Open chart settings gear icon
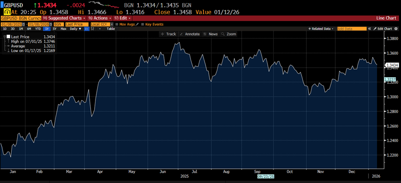This screenshot has height=183, width=401. 396,29
